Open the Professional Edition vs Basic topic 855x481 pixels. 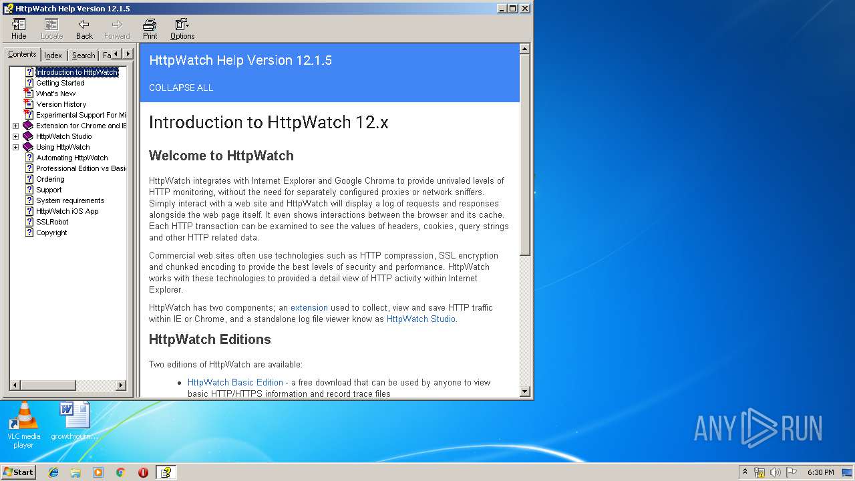pos(81,168)
